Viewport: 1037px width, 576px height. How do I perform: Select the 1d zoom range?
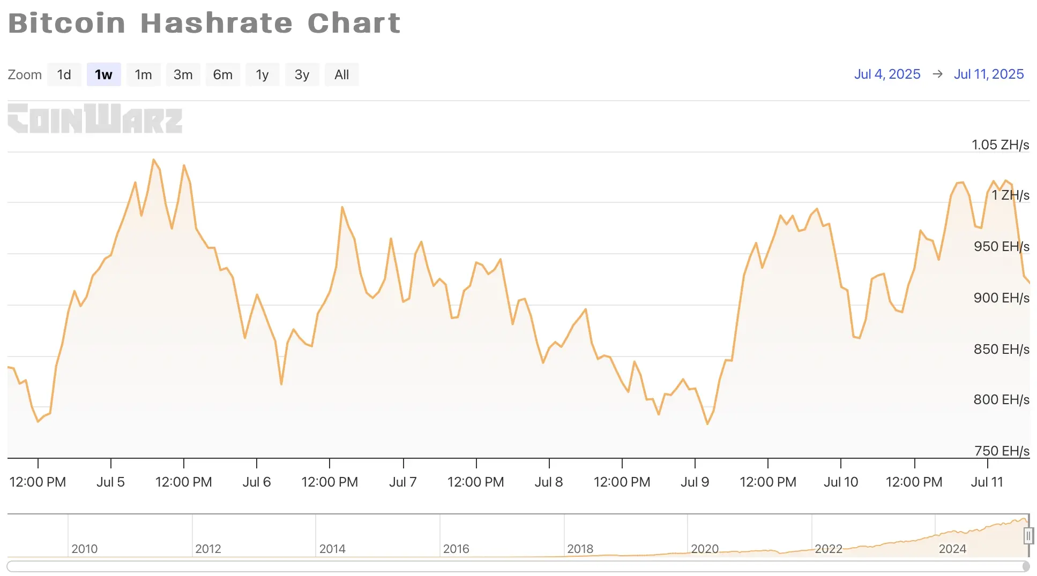click(64, 74)
